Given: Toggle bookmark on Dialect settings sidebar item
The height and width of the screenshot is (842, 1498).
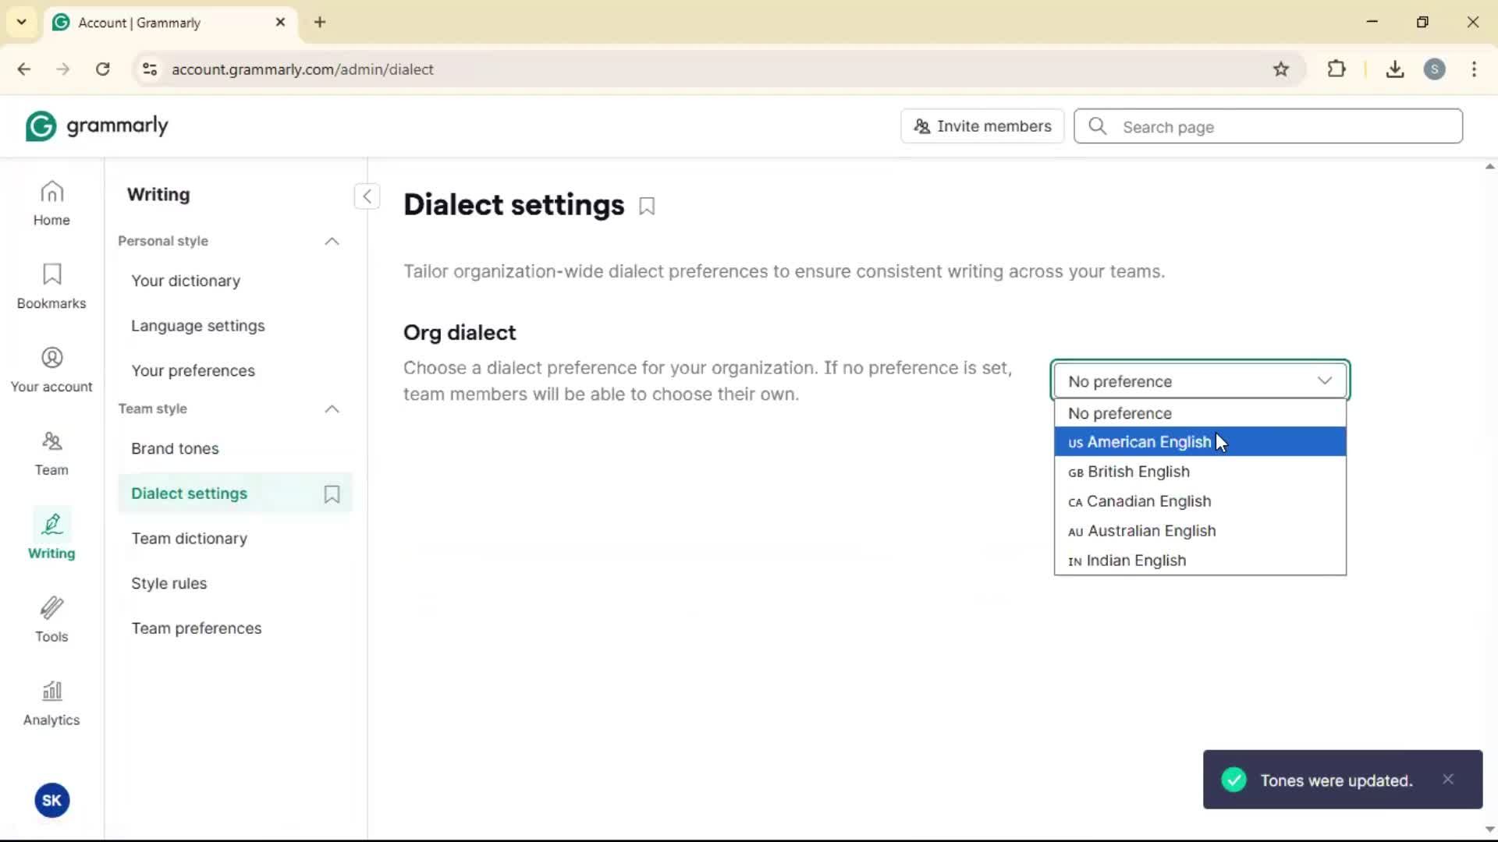Looking at the screenshot, I should click(332, 494).
